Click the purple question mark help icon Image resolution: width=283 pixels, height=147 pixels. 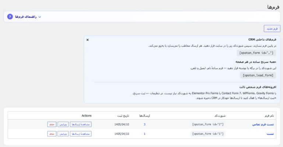tap(10, 17)
